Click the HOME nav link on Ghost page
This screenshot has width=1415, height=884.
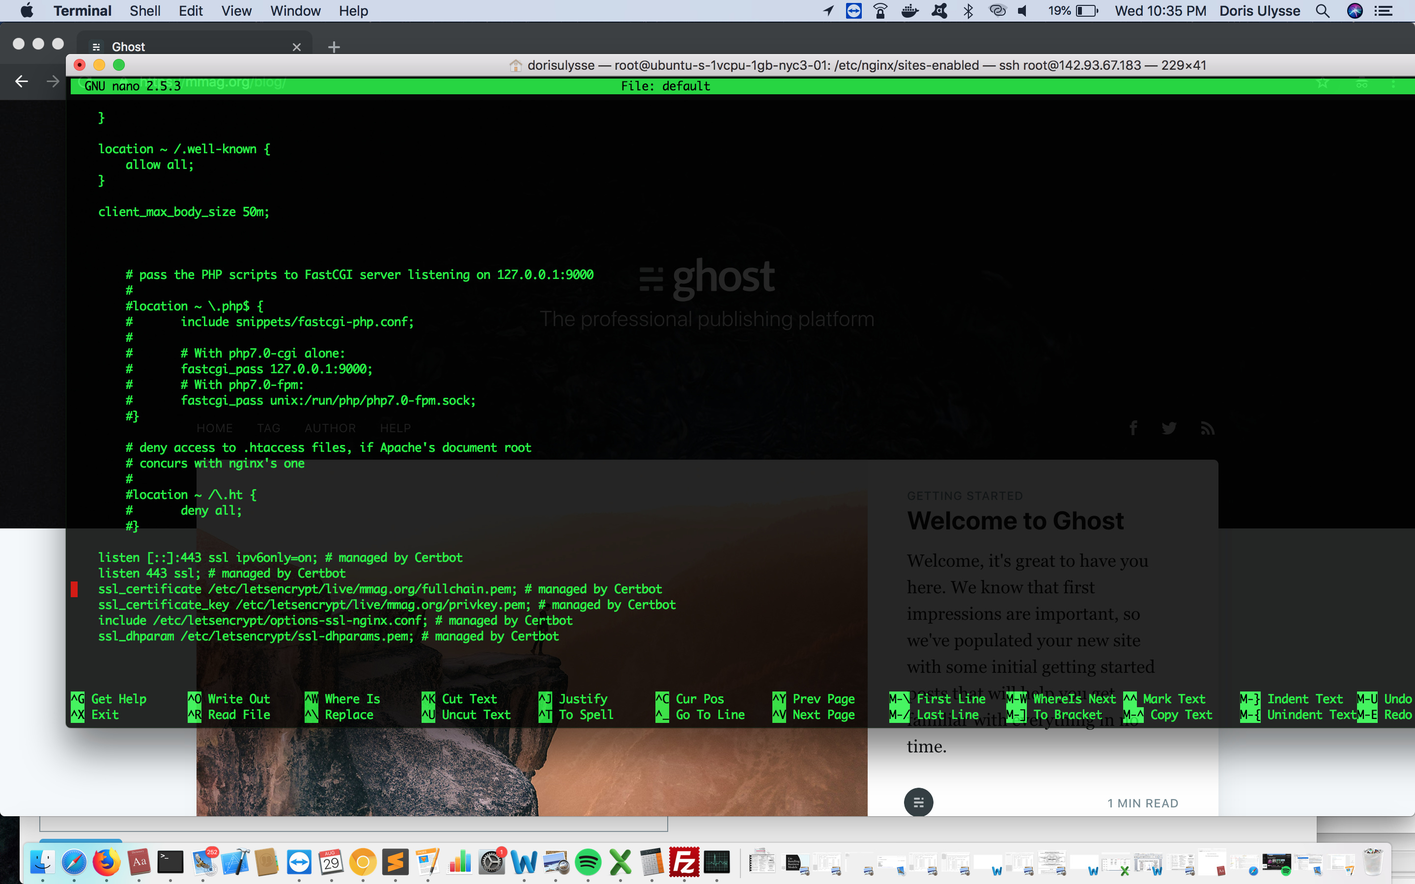(x=215, y=428)
